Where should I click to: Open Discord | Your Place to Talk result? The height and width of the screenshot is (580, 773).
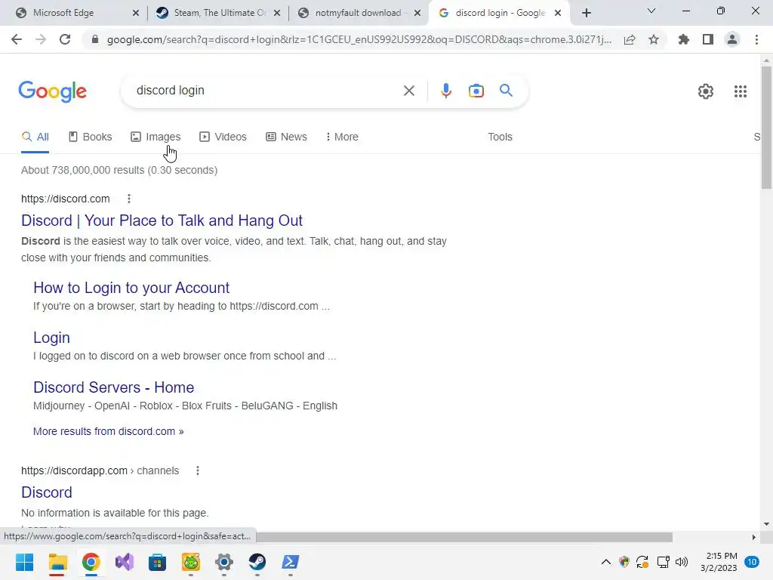point(162,221)
